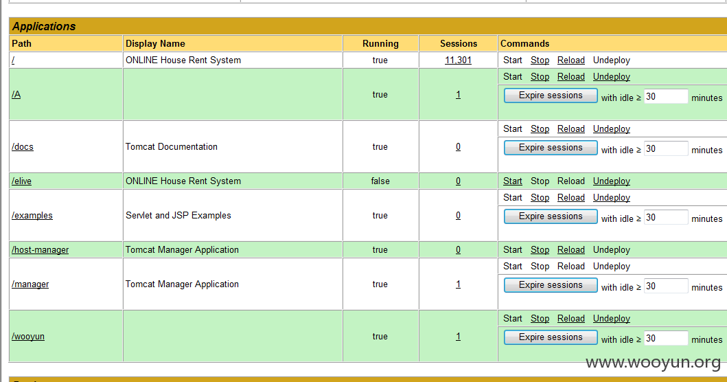Undeploy the /elive application

pos(612,181)
